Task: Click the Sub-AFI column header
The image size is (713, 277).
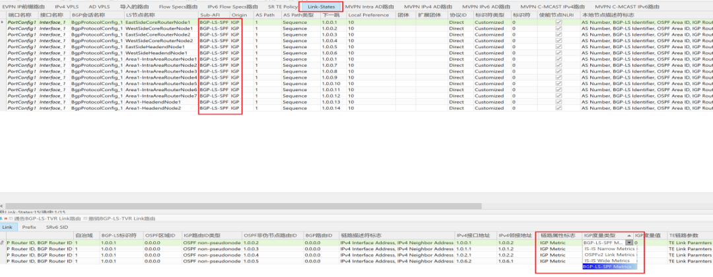Action: coord(213,14)
